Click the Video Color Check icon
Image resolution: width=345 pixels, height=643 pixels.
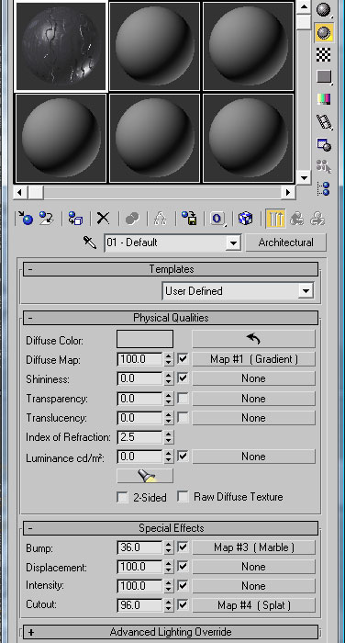[x=324, y=99]
